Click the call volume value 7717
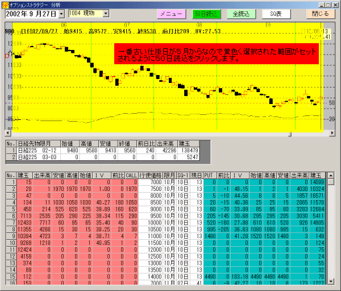 (42, 222)
